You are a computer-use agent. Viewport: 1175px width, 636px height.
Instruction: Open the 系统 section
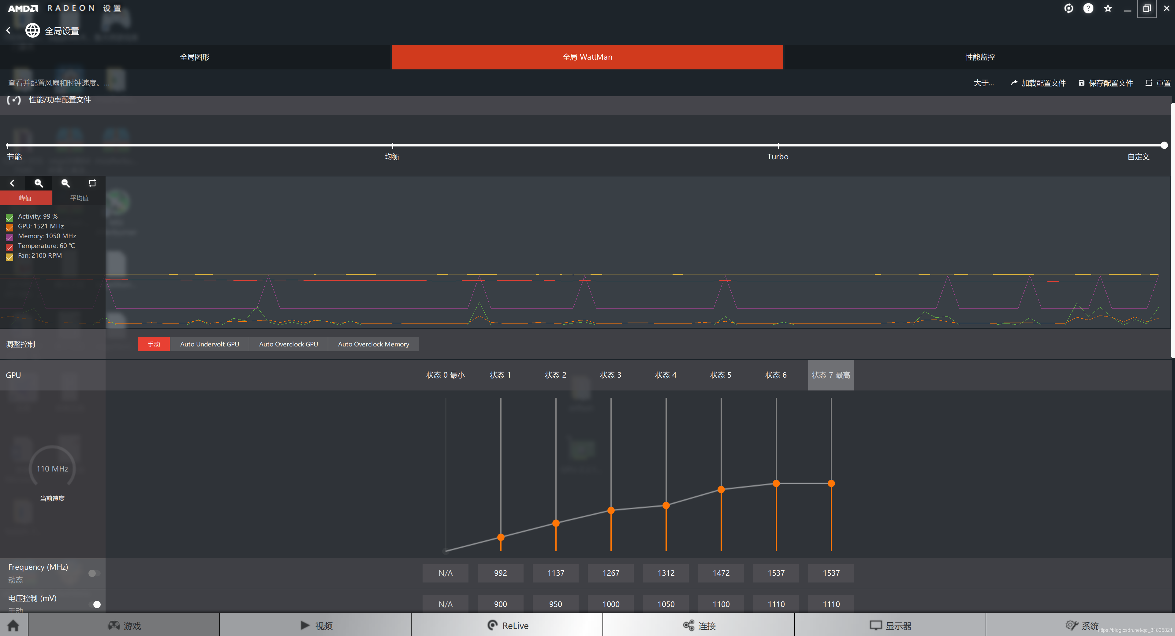pyautogui.click(x=1080, y=625)
